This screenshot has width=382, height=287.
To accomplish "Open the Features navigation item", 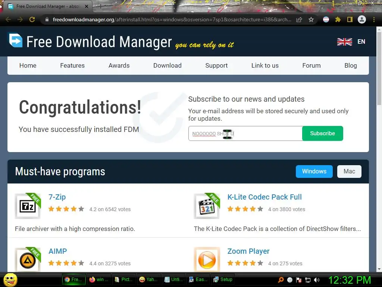I will pyautogui.click(x=72, y=65).
